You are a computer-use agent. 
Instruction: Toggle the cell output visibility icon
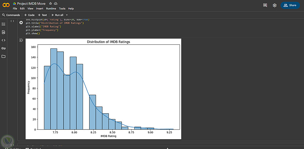pos(21,40)
